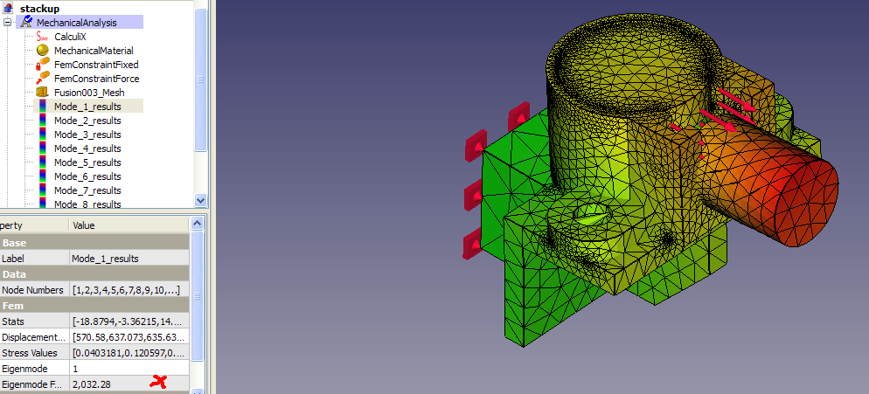
Task: Select the Mode_7_results label
Action: click(87, 190)
